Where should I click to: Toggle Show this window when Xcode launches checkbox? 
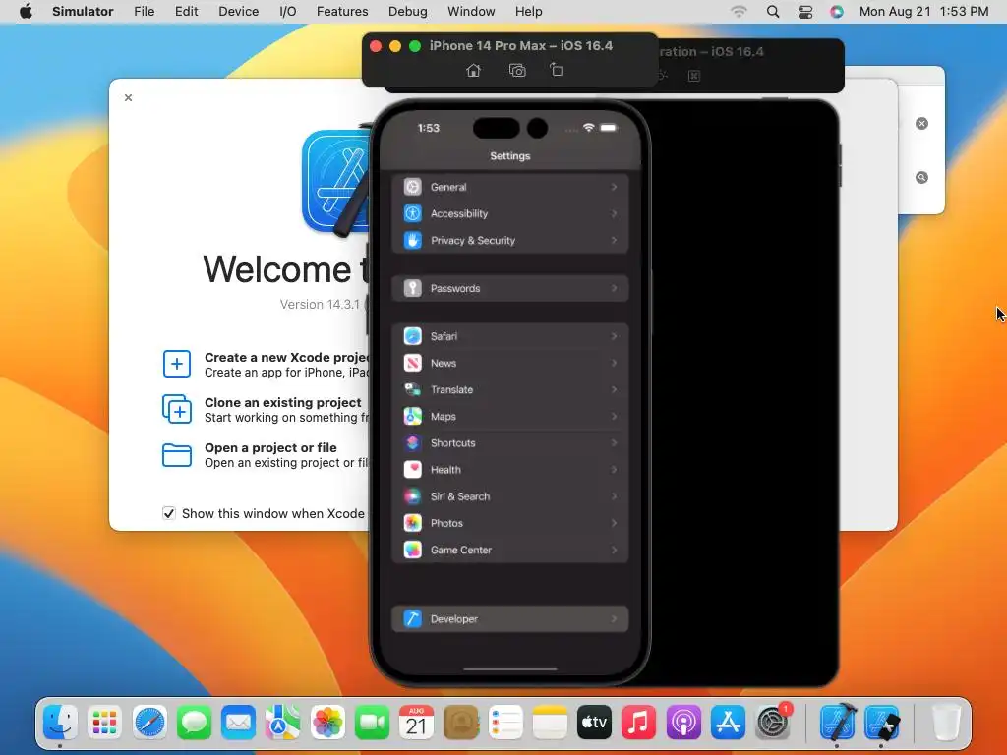point(169,513)
